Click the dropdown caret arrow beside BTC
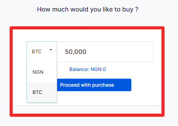 click(x=51, y=50)
